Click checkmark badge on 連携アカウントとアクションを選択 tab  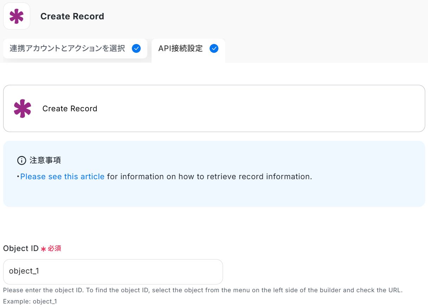tap(136, 49)
